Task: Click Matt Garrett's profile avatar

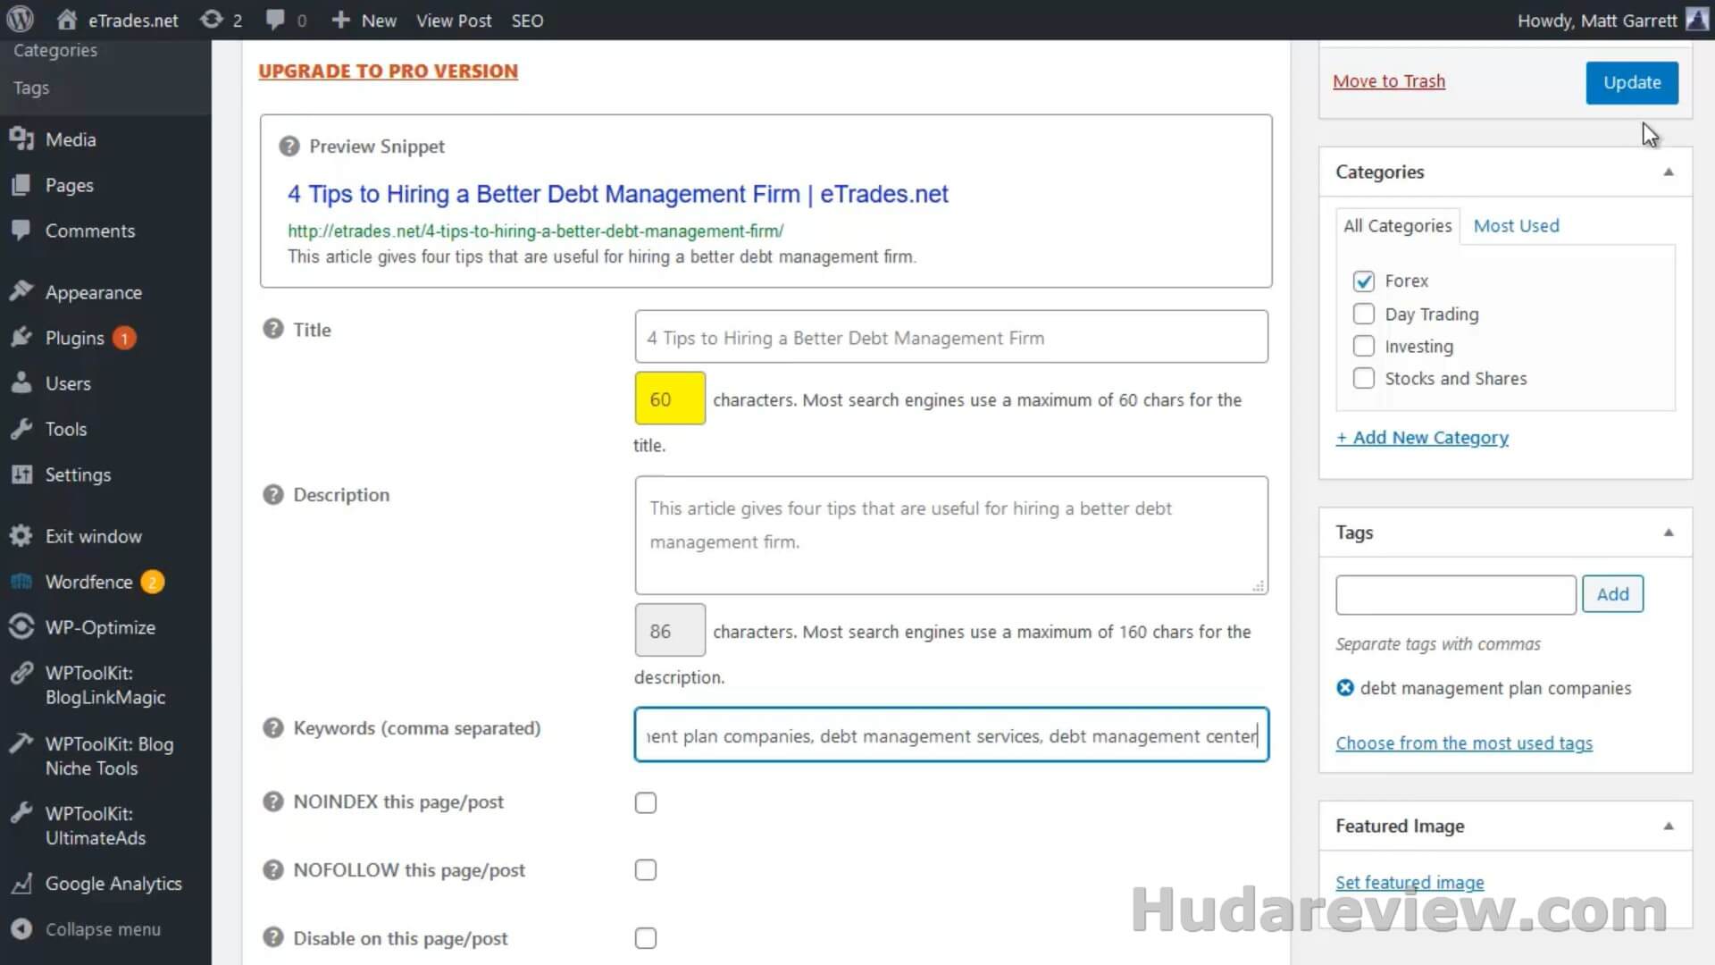Action: click(x=1697, y=20)
